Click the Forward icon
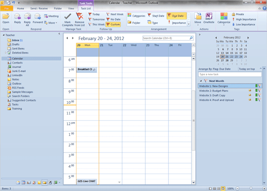Screen dimensions: 267x191 [x=37, y=18]
